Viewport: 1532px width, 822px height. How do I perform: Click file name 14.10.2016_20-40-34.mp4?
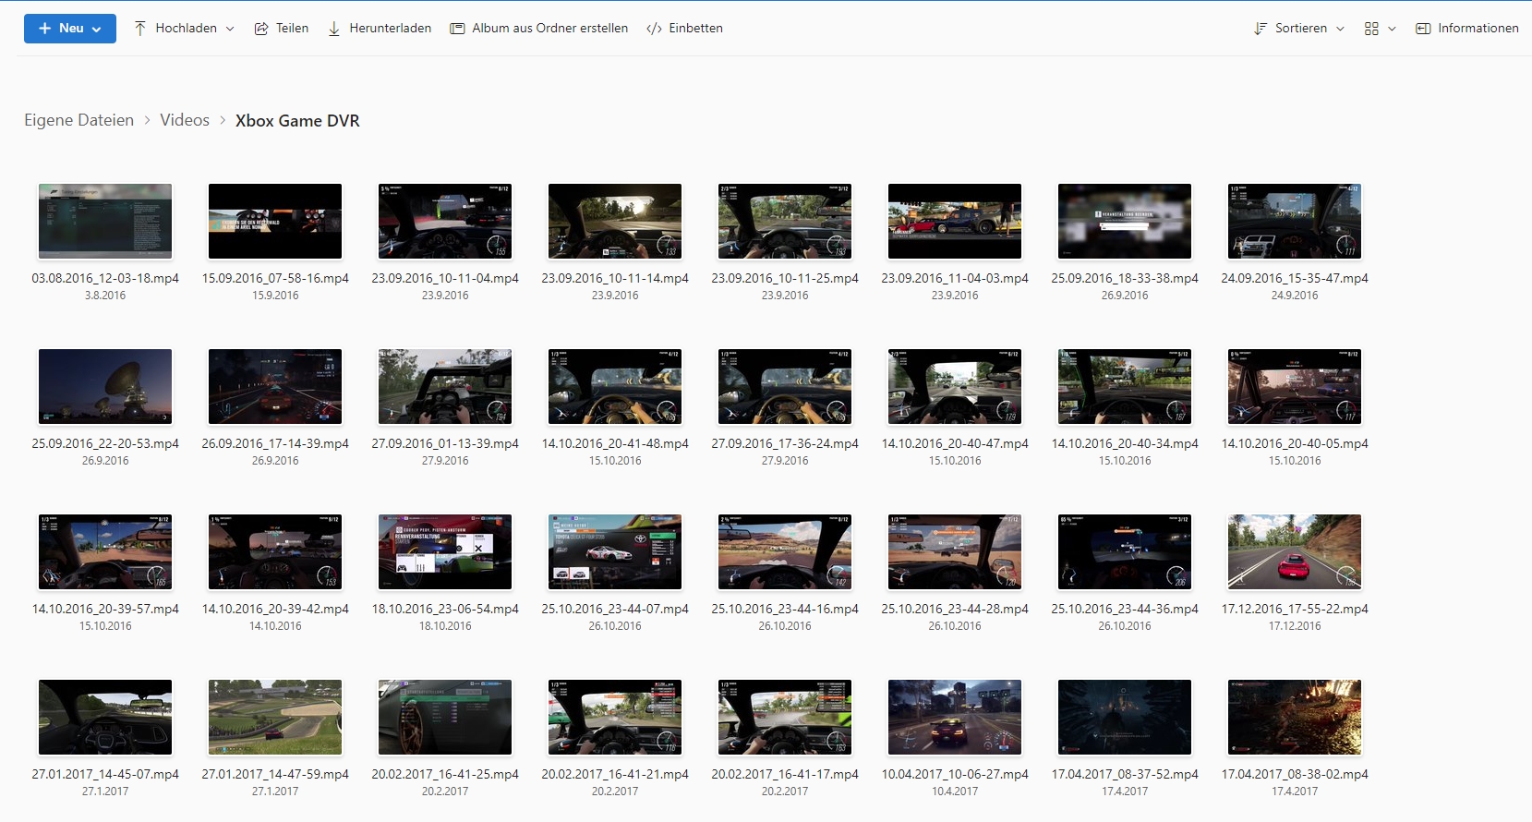[1125, 443]
